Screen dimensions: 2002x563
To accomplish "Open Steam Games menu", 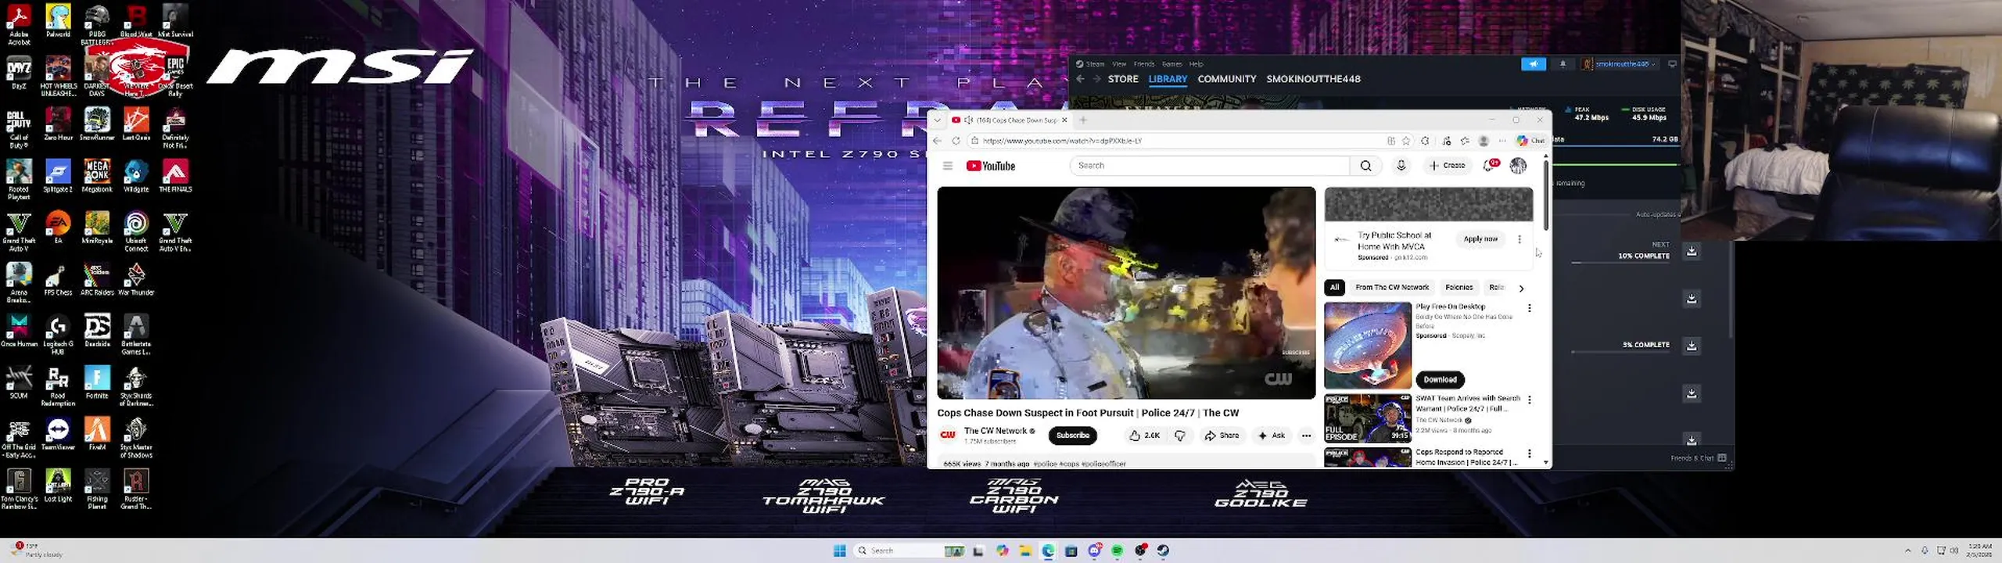I will [1171, 64].
